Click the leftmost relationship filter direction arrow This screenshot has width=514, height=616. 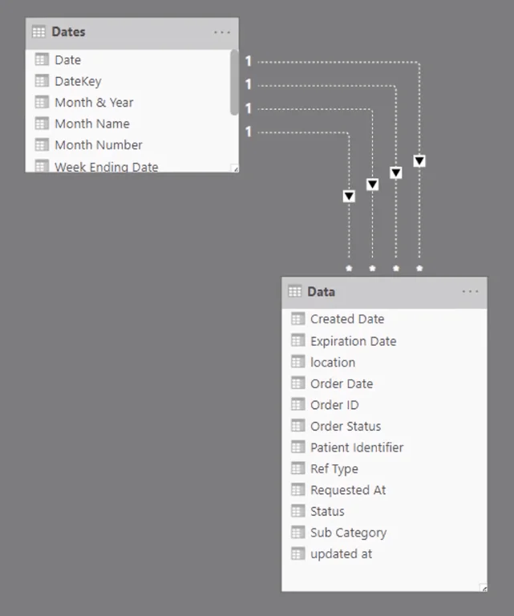point(349,196)
